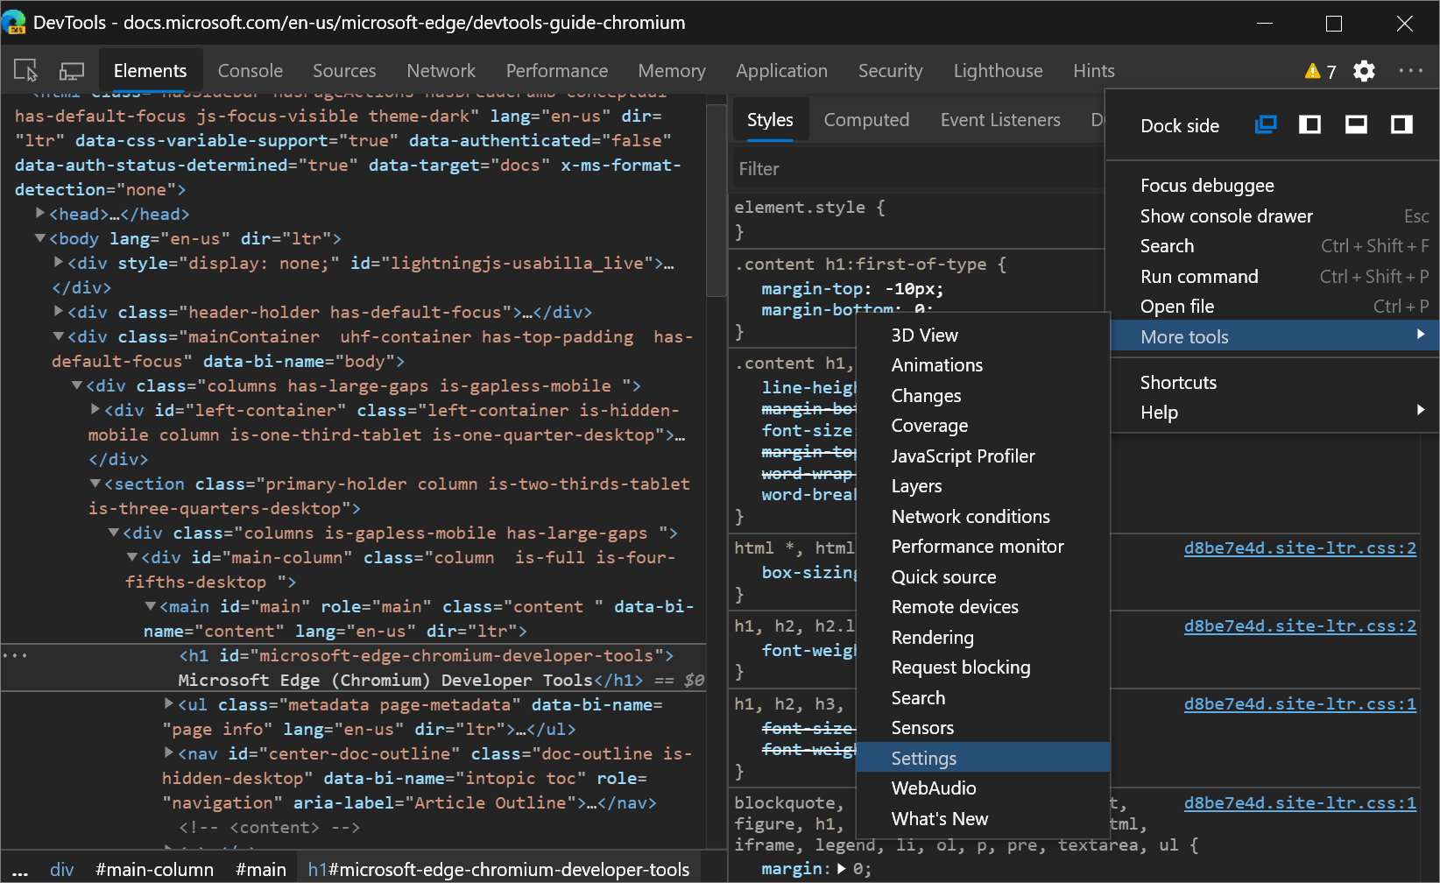Click the #main-column breadcrumb item
This screenshot has height=883, width=1440.
[x=154, y=869]
